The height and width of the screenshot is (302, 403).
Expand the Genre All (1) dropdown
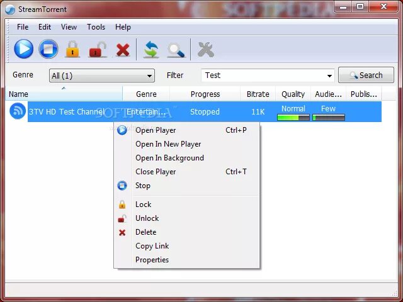pos(102,75)
